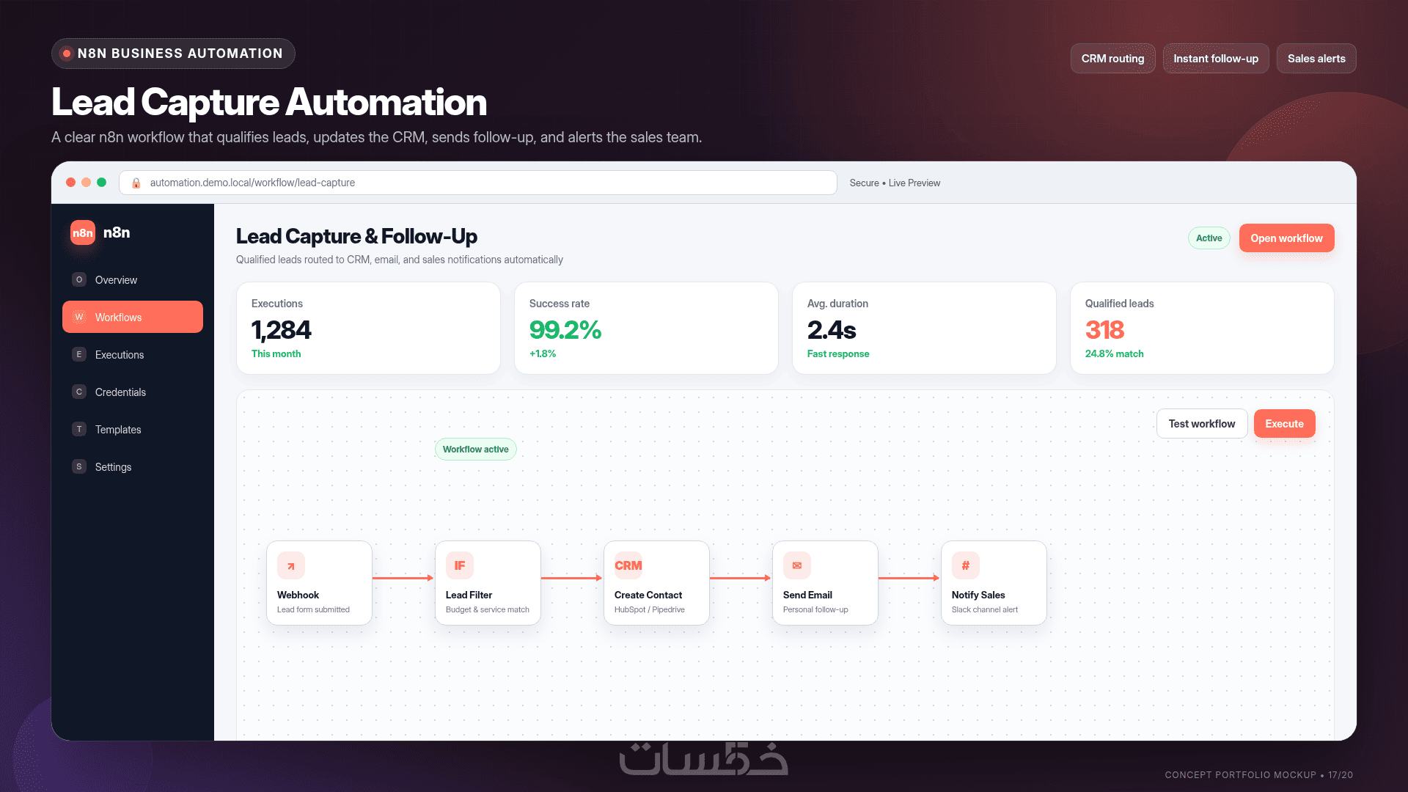Click the Qualified leads 318 card
This screenshot has width=1408, height=792.
click(1202, 329)
